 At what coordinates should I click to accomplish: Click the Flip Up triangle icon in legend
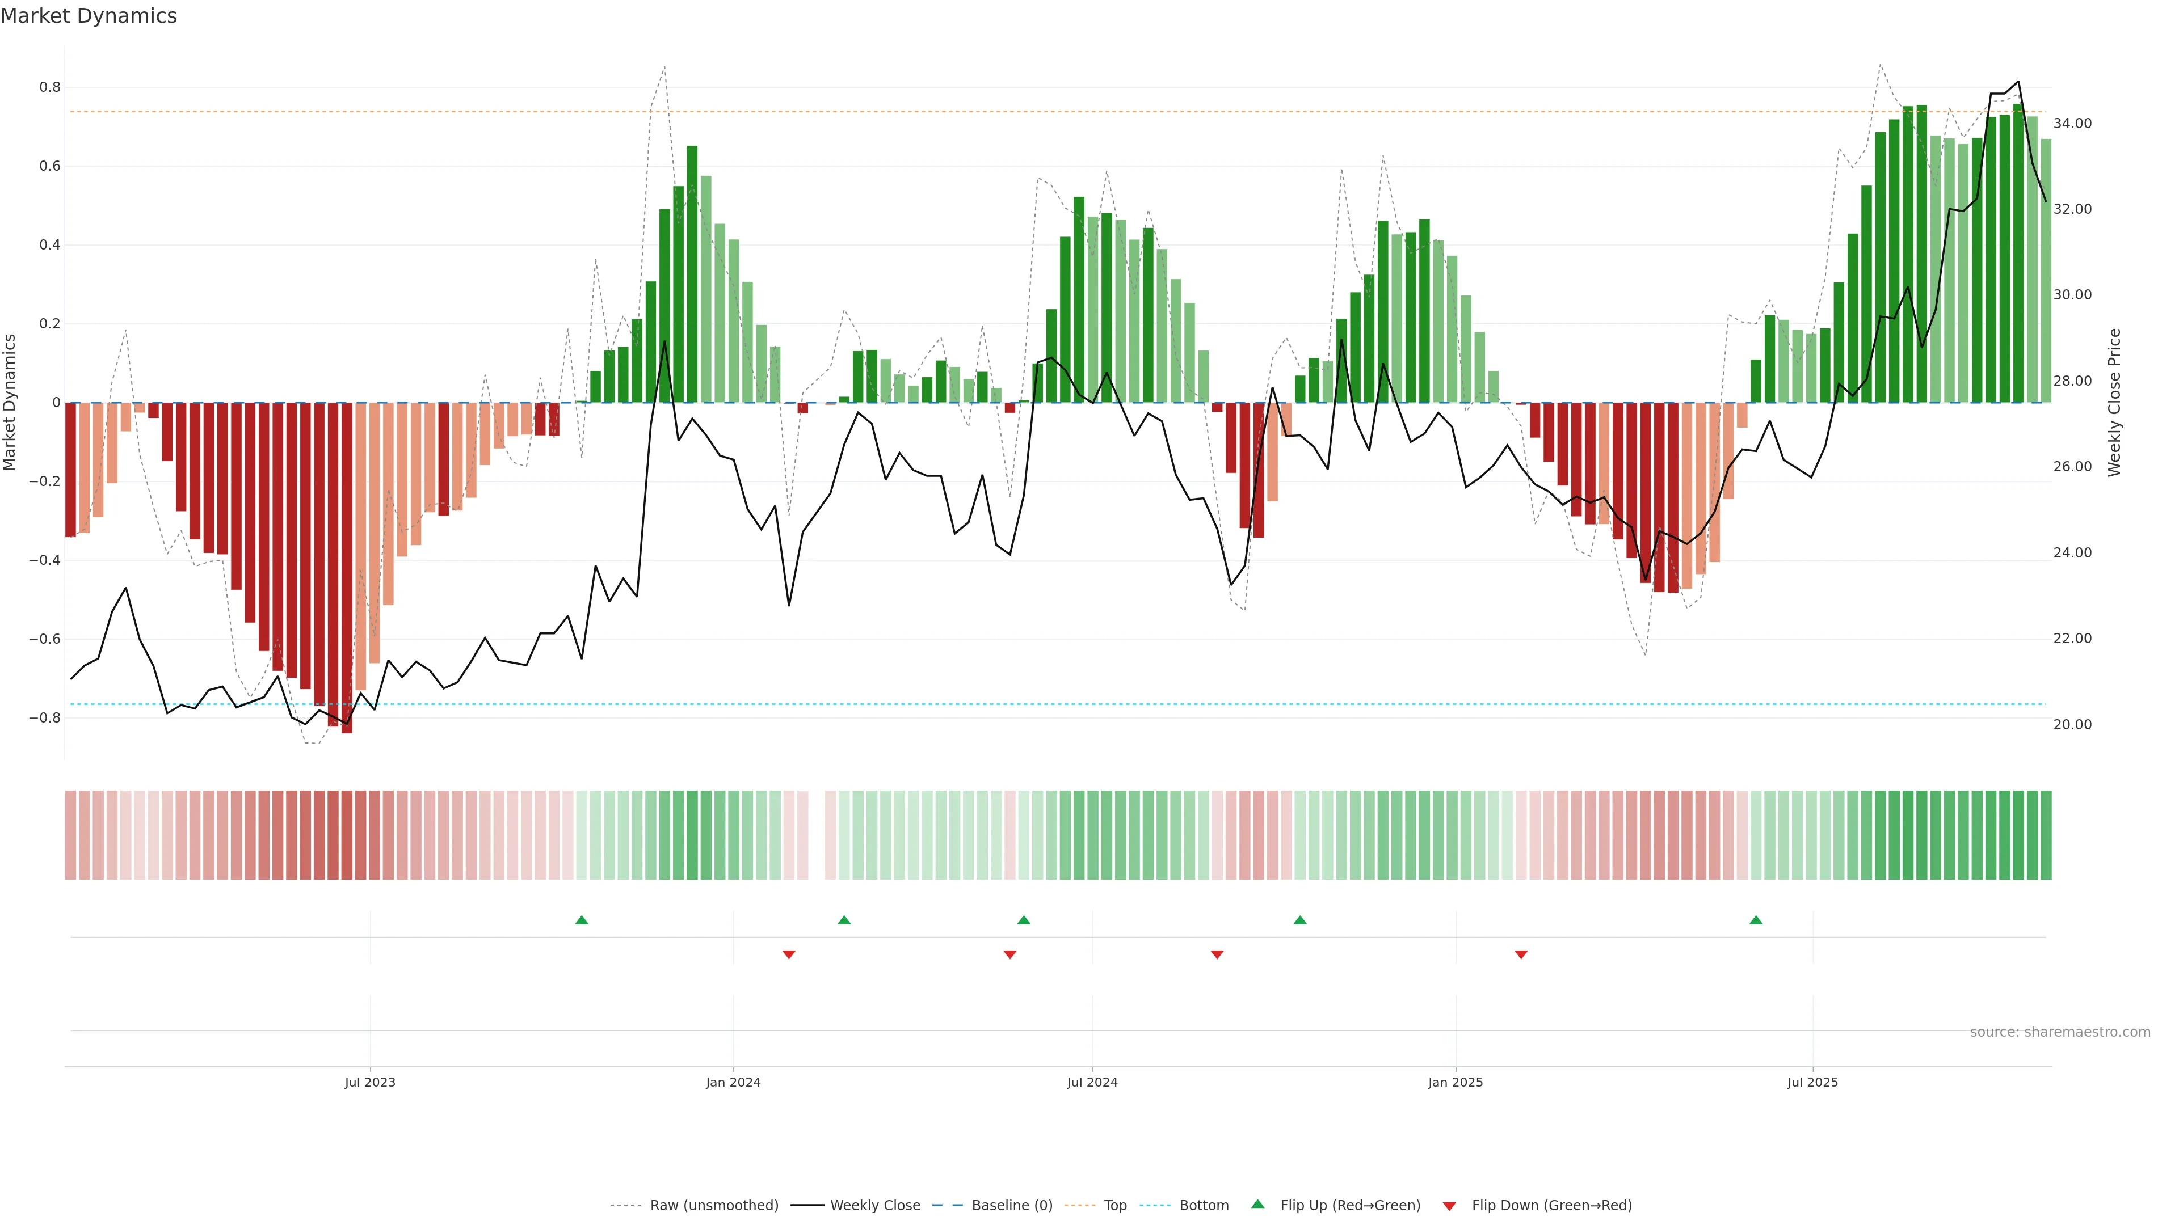click(1258, 1204)
